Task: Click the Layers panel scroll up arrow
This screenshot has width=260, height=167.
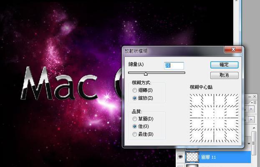Action: [x=254, y=128]
